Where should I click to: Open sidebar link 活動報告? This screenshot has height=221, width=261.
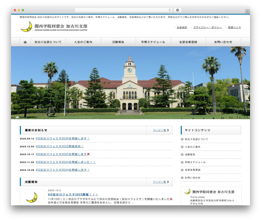pyautogui.click(x=190, y=155)
